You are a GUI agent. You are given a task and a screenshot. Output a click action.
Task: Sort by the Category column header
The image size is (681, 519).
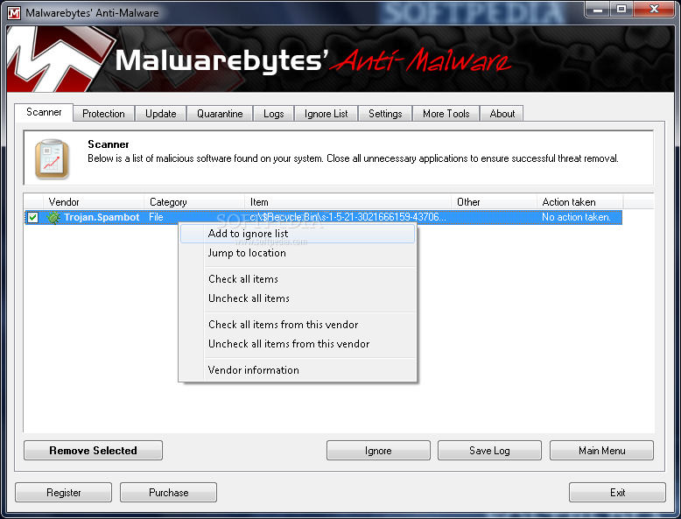[194, 202]
